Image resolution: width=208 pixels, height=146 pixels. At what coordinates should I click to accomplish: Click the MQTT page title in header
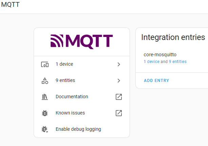pyautogui.click(x=10, y=4)
